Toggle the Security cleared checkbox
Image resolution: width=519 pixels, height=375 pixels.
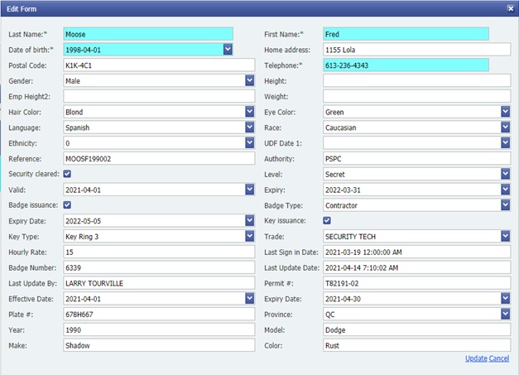pos(67,174)
